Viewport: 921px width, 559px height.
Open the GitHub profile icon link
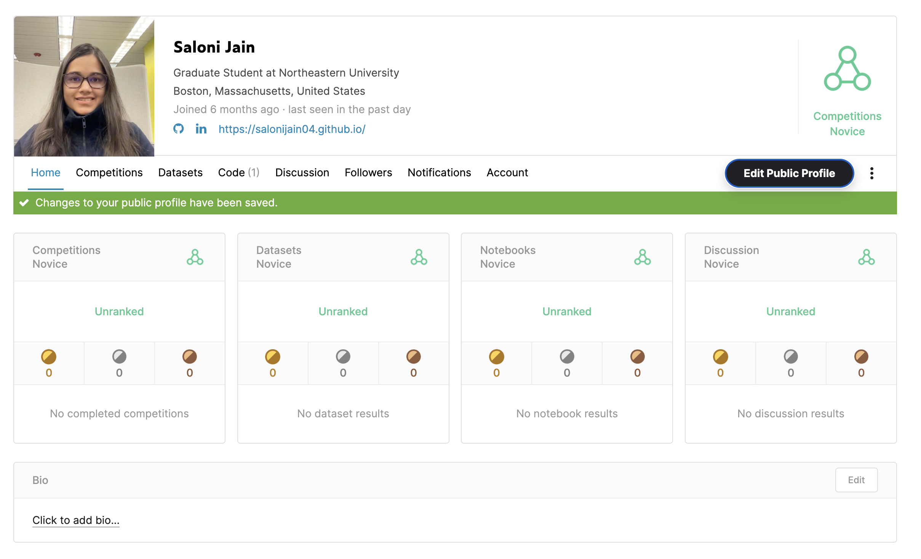pos(178,129)
